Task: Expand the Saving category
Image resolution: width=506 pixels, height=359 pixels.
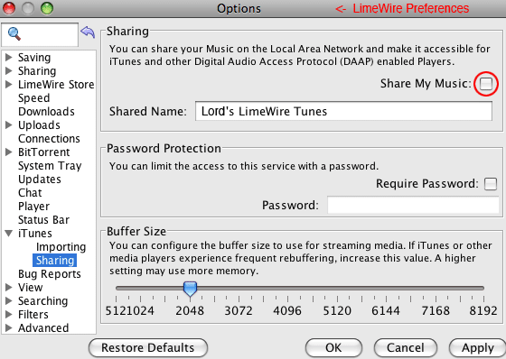Action: pos(9,58)
